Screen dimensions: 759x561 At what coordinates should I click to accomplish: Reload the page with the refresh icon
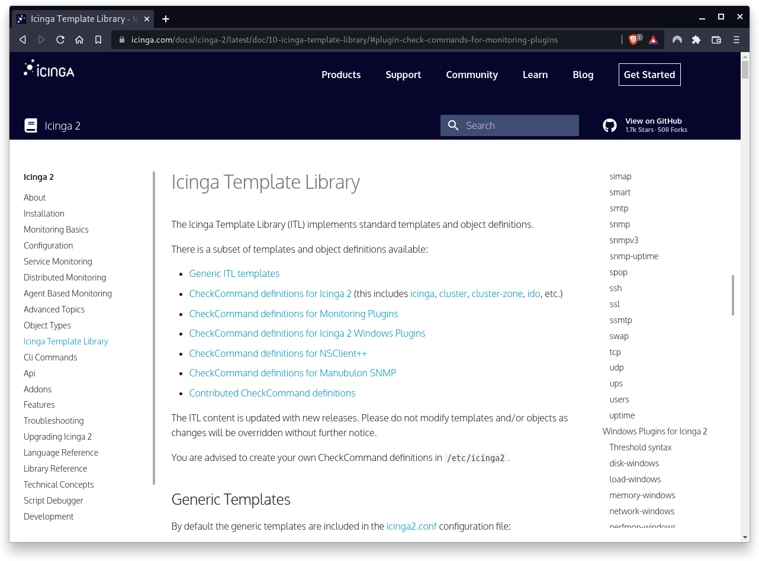60,40
